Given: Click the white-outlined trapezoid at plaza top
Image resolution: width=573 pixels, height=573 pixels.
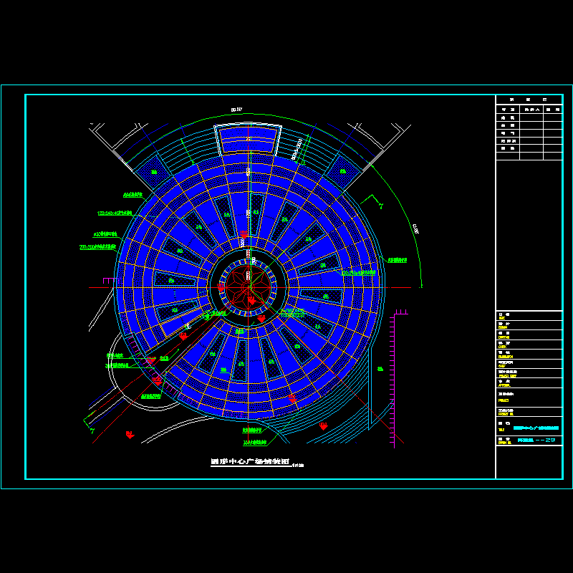Looking at the screenshot, I should (x=248, y=139).
